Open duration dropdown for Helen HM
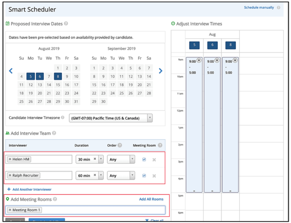Image resolution: width=291 pixels, height=223 pixels. (x=101, y=159)
